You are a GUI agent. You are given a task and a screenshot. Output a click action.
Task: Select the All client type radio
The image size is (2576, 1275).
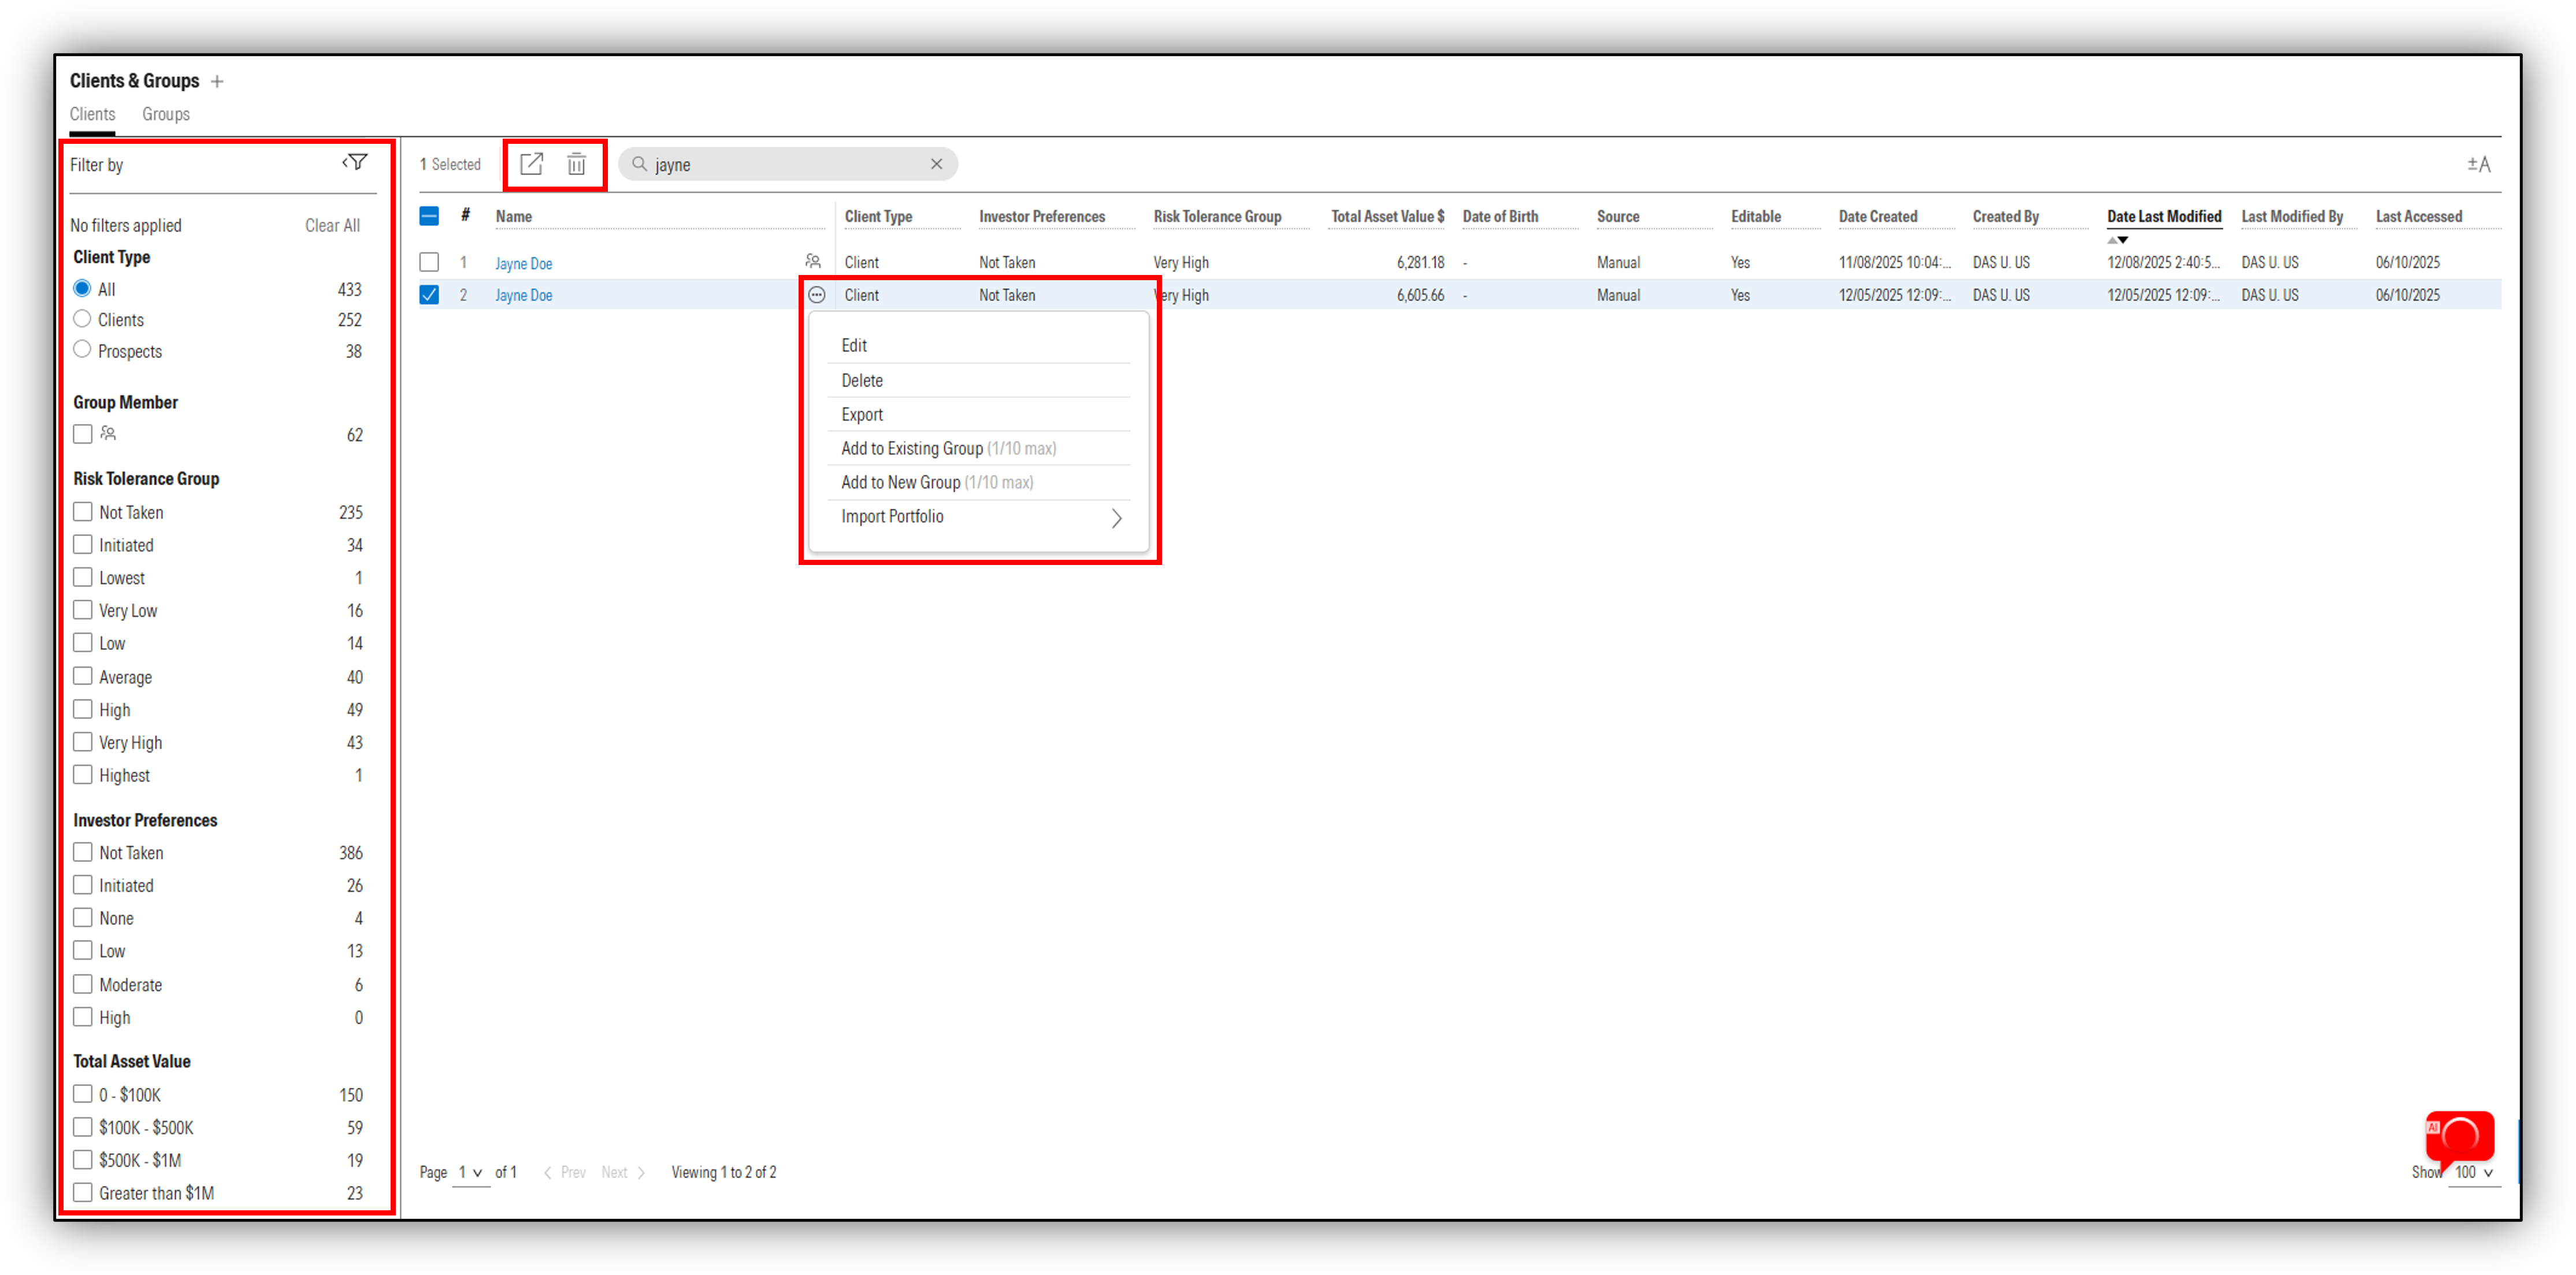point(82,288)
